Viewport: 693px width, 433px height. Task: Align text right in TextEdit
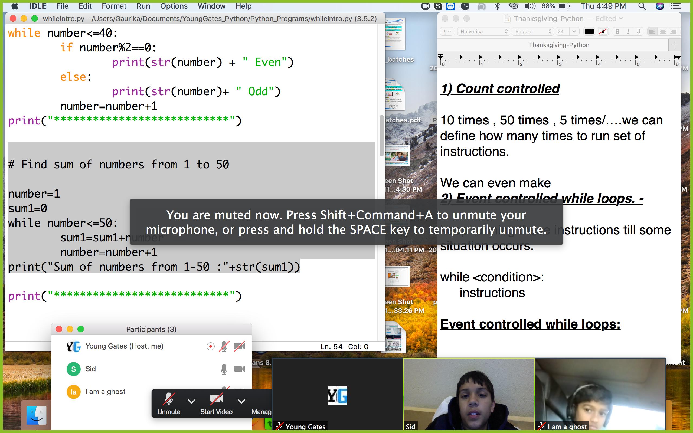pos(673,31)
